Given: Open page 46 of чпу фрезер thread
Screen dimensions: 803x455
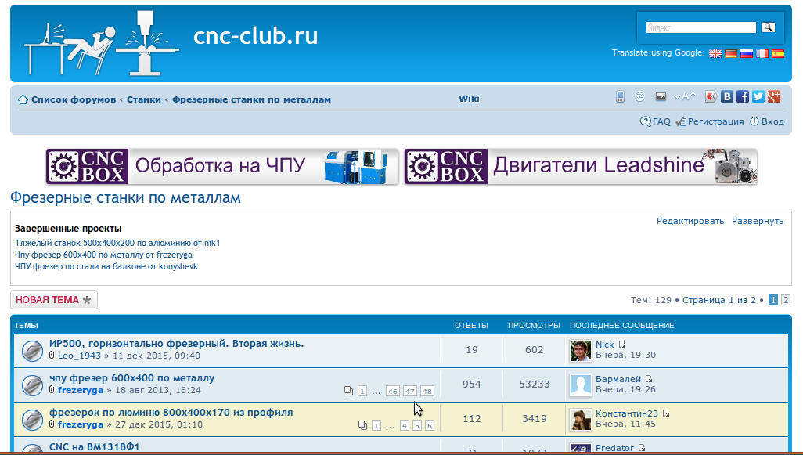Looking at the screenshot, I should [x=392, y=391].
